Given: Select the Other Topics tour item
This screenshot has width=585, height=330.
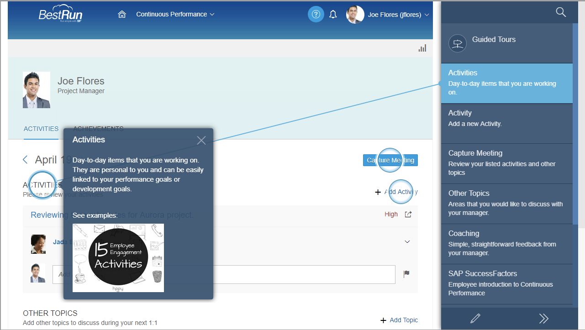Looking at the screenshot, I should (507, 204).
